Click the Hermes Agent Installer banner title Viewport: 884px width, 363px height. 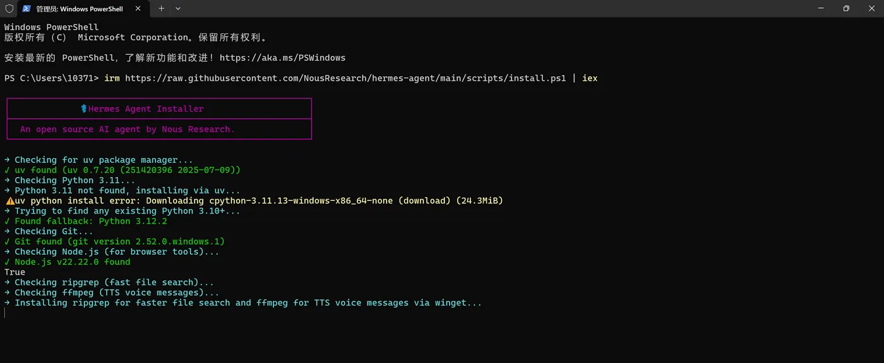[x=146, y=109]
